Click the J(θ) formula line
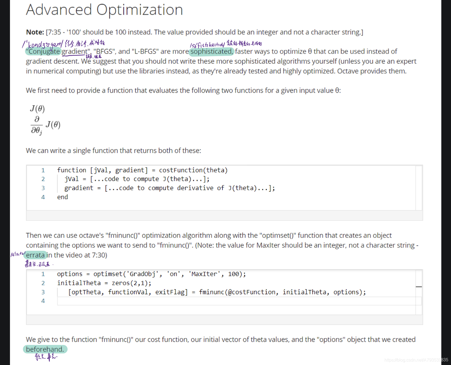The width and height of the screenshot is (451, 365). [x=37, y=109]
